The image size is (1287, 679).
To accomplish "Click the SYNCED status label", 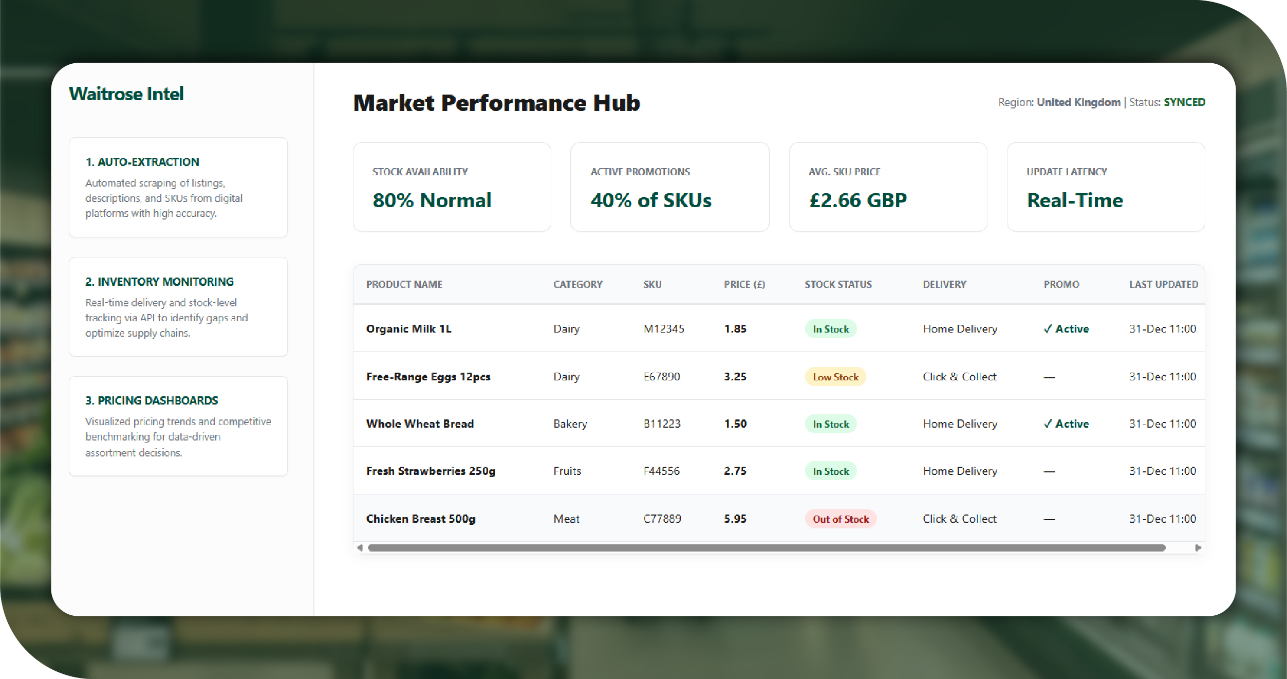I will pos(1184,102).
